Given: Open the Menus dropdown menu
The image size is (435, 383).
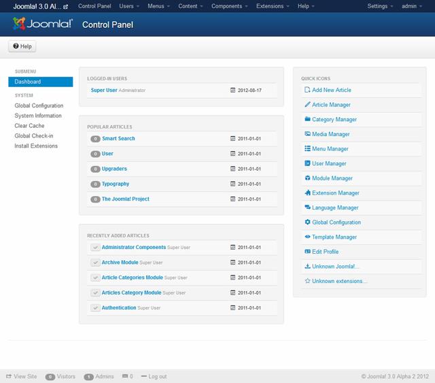Looking at the screenshot, I should point(158,6).
